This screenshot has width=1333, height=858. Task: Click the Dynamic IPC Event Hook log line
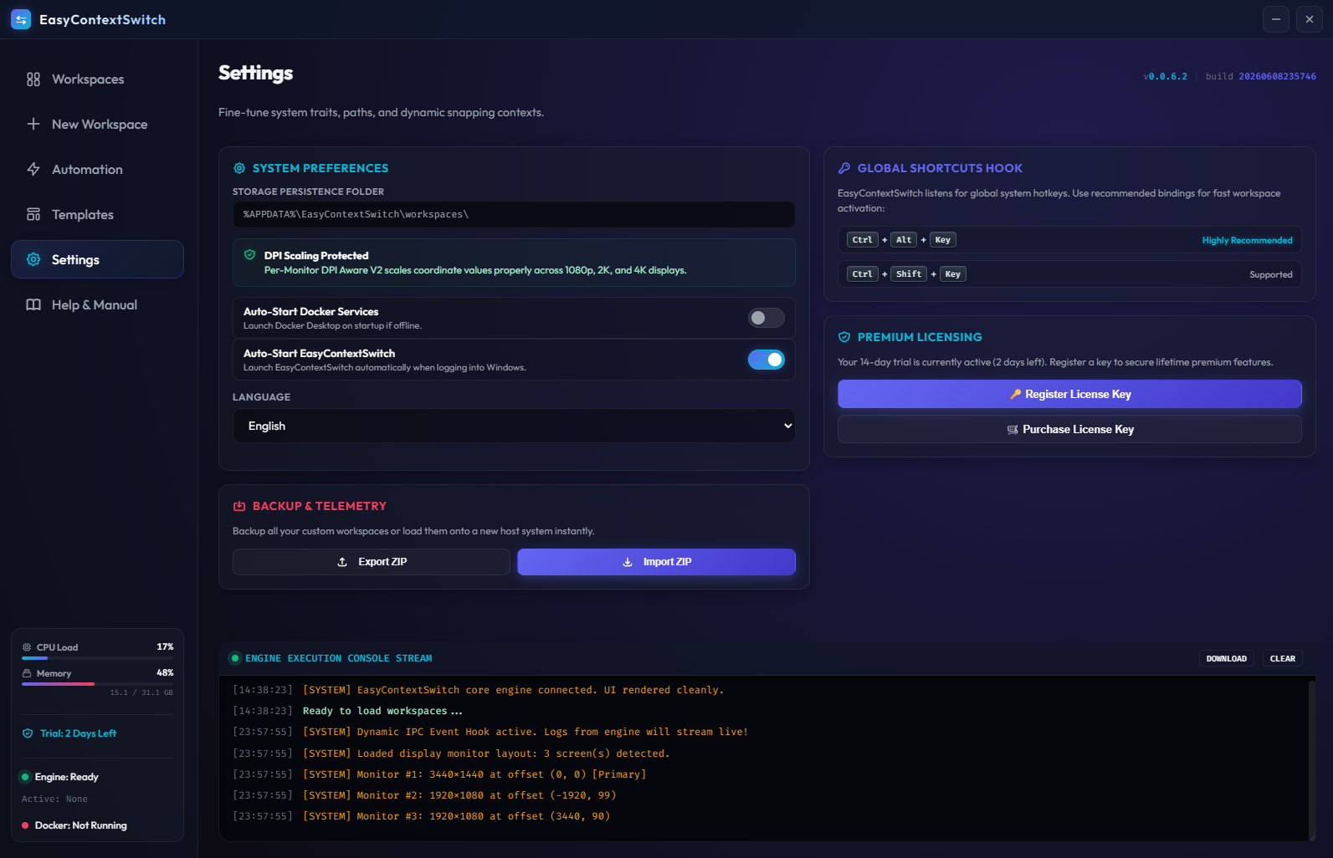point(526,732)
